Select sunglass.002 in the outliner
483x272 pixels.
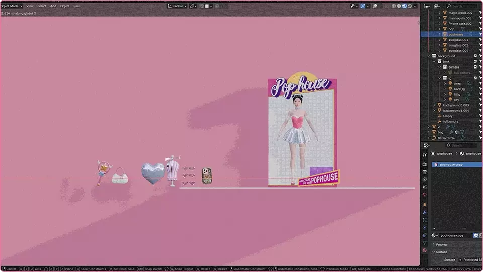click(458, 45)
